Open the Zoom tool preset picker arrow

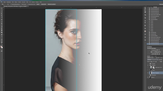[x=4, y=4]
